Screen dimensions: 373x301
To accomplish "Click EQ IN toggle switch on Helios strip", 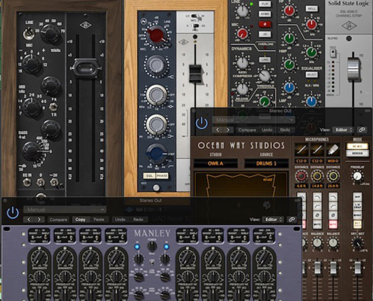I will coord(26,182).
